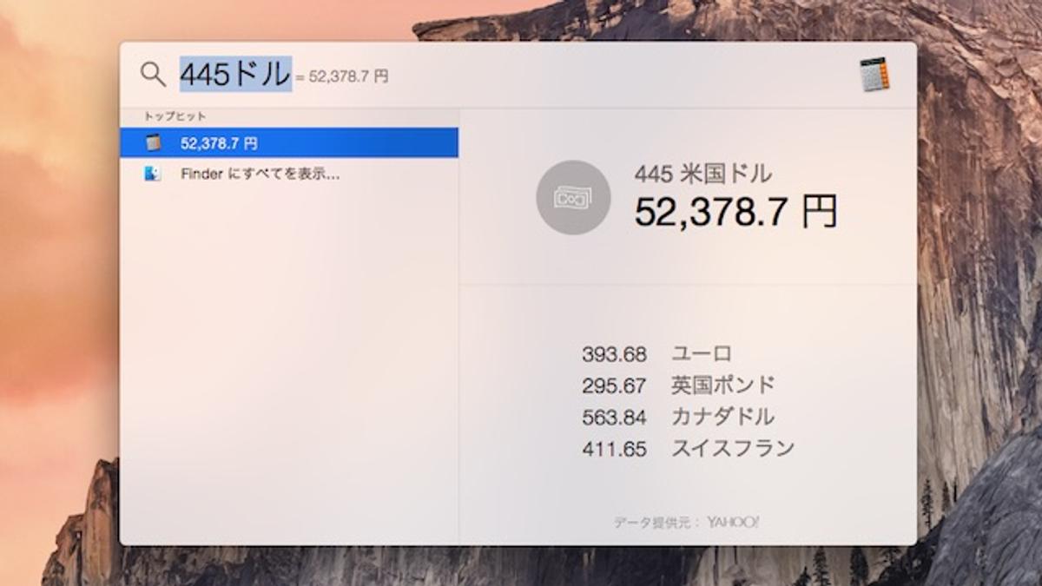Click the データ提供元 attribution text

point(658,523)
